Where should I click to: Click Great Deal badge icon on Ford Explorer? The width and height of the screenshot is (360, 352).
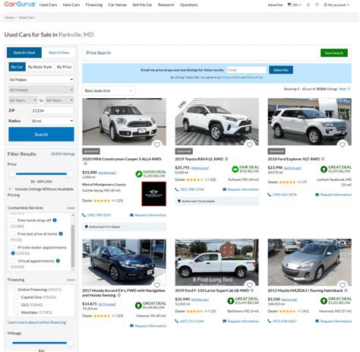324,169
